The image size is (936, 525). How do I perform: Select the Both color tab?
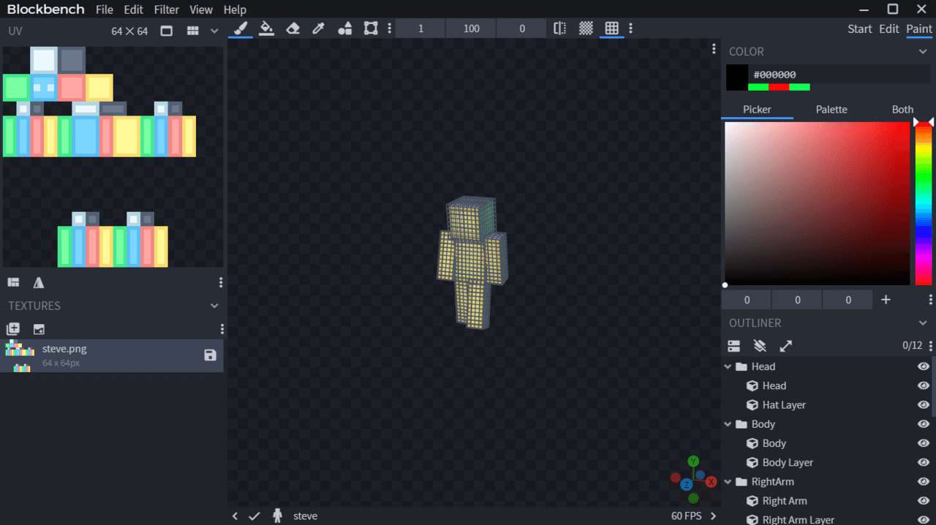pyautogui.click(x=902, y=109)
